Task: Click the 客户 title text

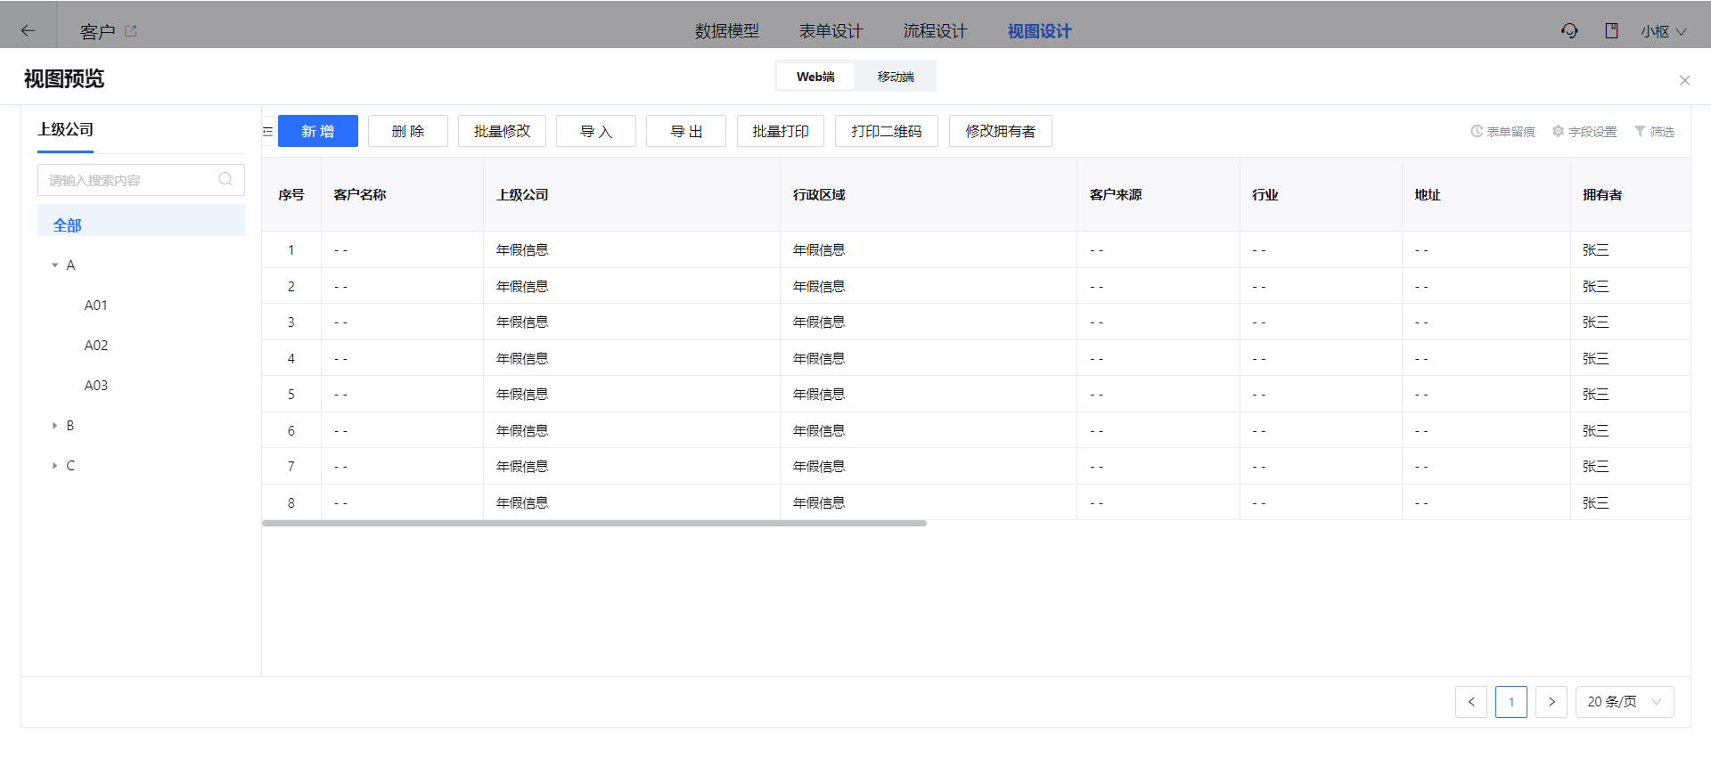Action: tap(98, 32)
